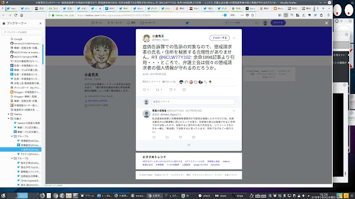
Task: Close the active Twitter tab
Action: (100, 9)
